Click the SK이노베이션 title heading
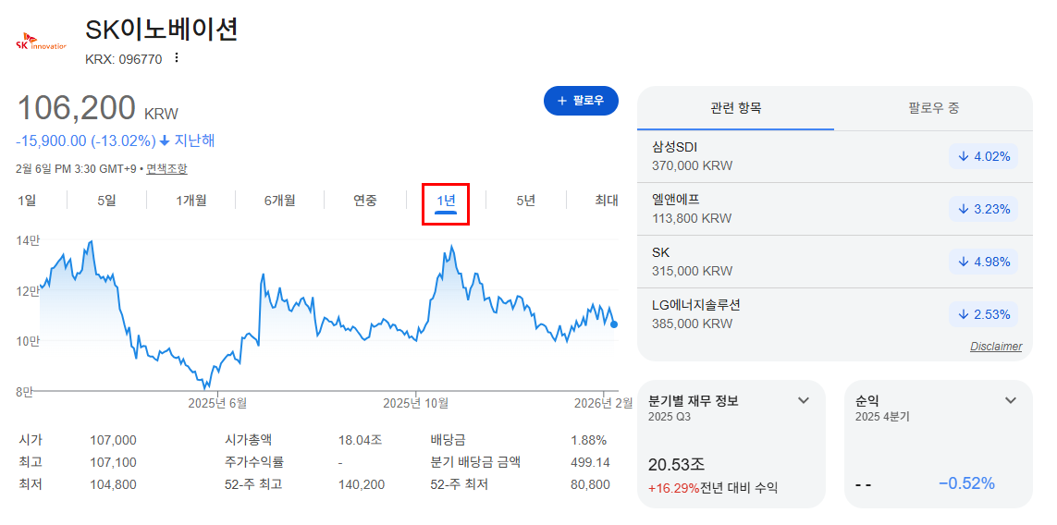 pyautogui.click(x=162, y=30)
